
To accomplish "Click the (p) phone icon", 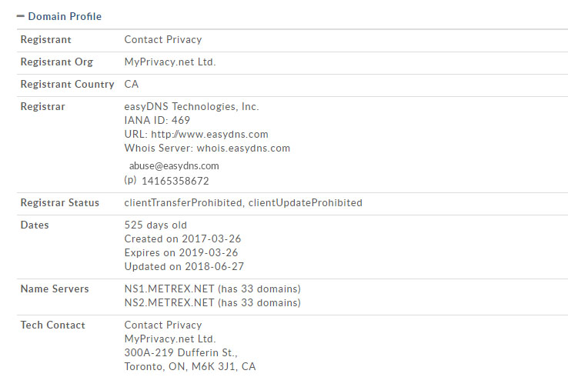I will pos(130,180).
